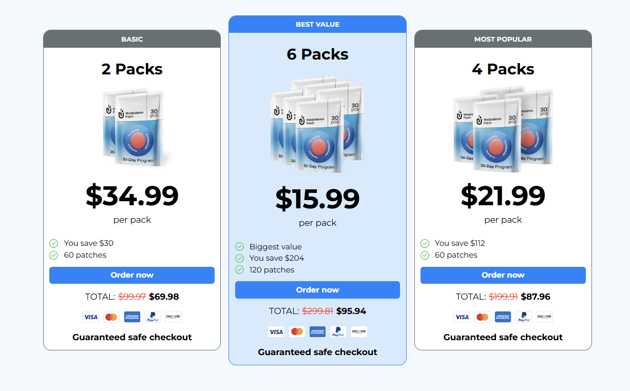The image size is (630, 391).
Task: Order the 2 Packs bundle
Action: [132, 275]
